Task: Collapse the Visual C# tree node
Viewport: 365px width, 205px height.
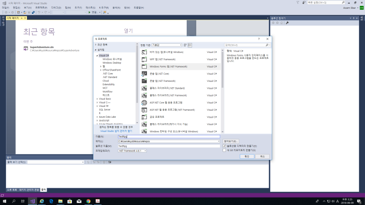Action: 97,55
